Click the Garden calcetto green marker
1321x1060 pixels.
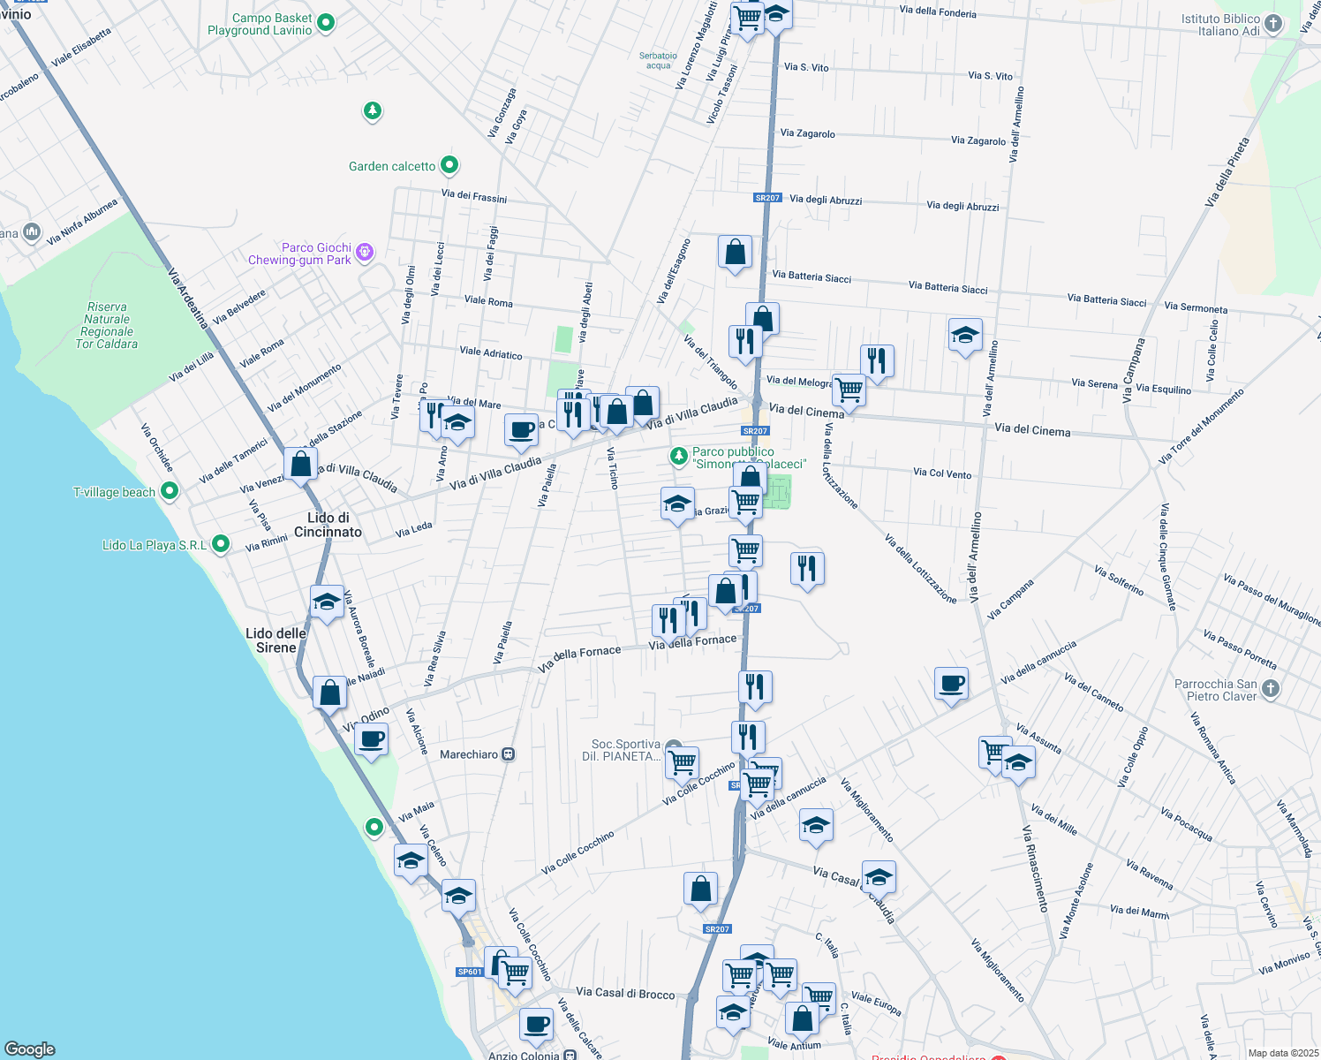[449, 164]
